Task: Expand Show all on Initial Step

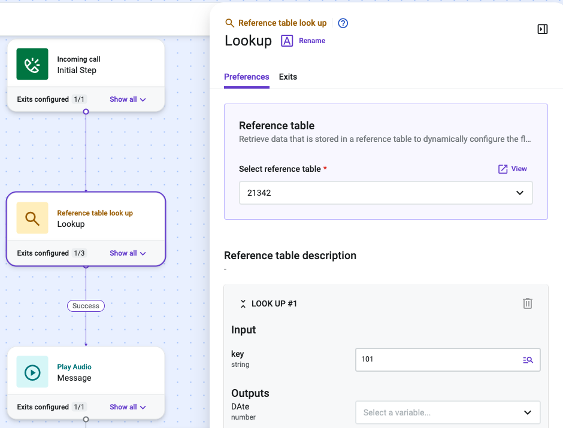Action: click(x=128, y=99)
